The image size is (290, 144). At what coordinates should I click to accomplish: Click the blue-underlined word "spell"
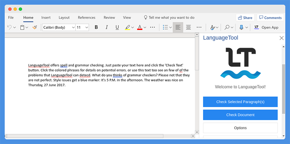(64, 65)
